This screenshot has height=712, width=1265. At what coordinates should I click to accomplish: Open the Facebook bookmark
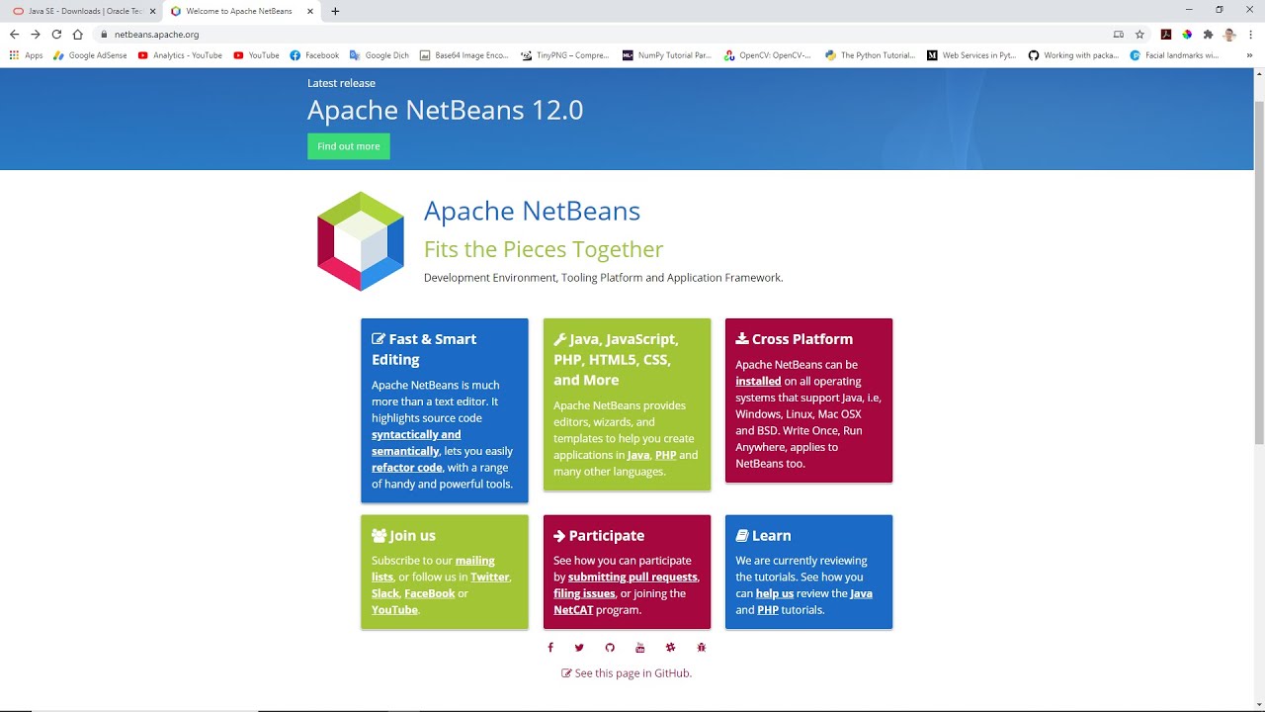[x=314, y=55]
